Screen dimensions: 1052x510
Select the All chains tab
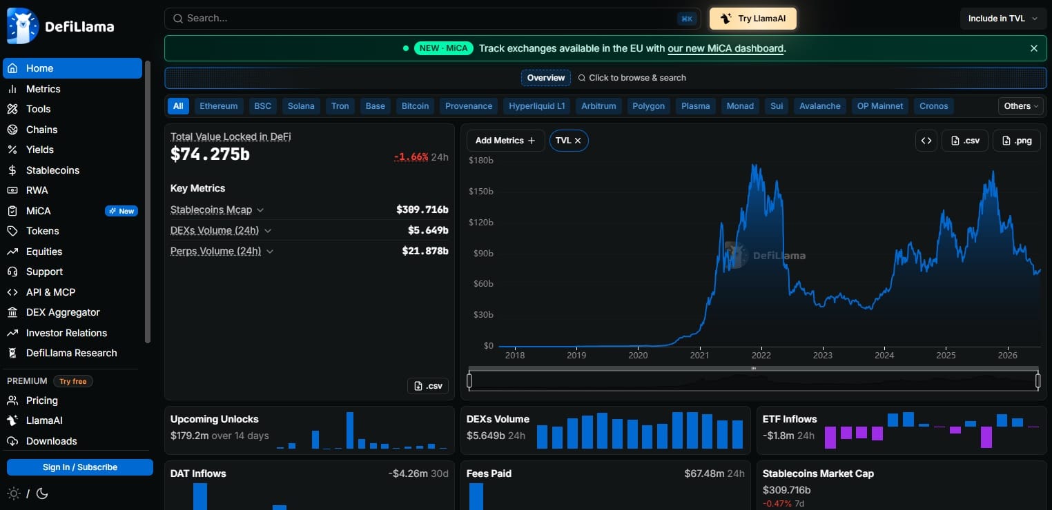pos(178,106)
